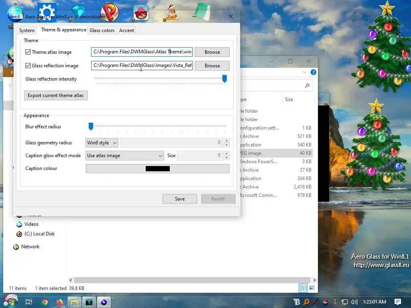Close the Aero Glass window
Screen dimensions: 411x308
(231, 16)
